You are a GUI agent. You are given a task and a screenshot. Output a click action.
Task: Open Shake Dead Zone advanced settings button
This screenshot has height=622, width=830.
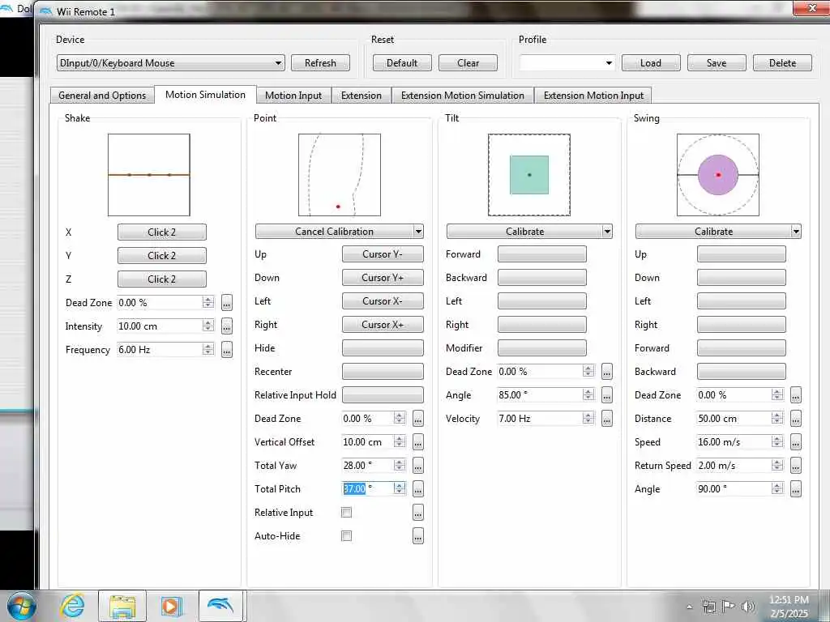coord(227,303)
